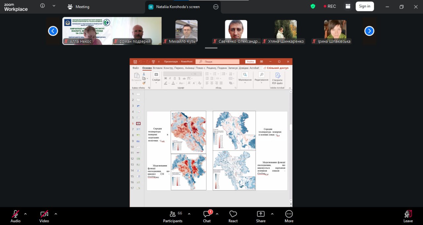The width and height of the screenshot is (423, 225).
Task: Click the REC recording indicator
Action: pos(329,6)
